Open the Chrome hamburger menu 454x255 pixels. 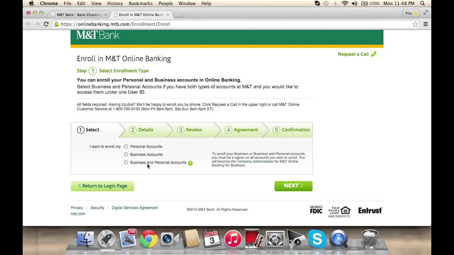pyautogui.click(x=426, y=24)
